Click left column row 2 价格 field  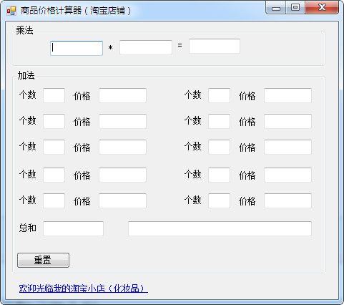[x=122, y=121]
